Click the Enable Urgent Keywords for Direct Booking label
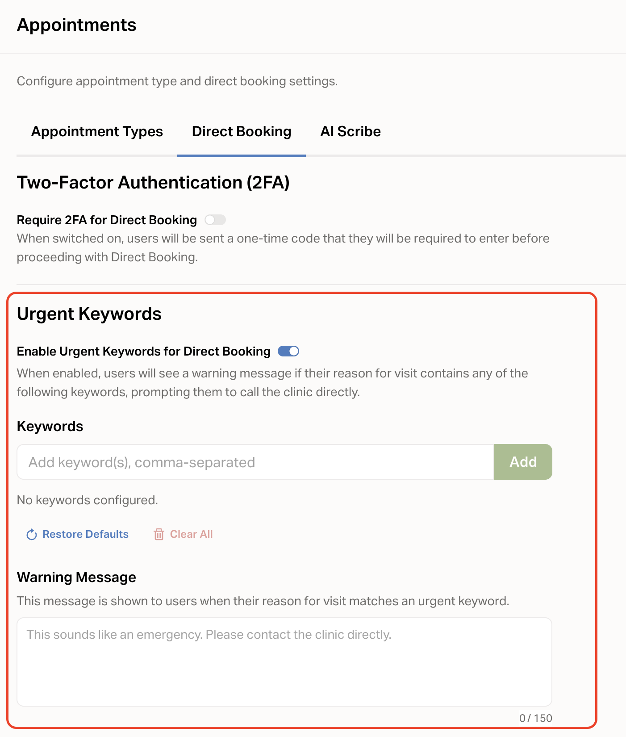 click(x=143, y=352)
